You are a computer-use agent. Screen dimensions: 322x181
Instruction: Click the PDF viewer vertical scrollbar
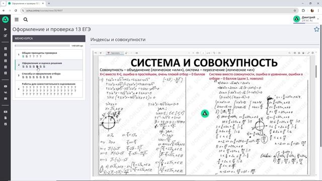pos(316,71)
